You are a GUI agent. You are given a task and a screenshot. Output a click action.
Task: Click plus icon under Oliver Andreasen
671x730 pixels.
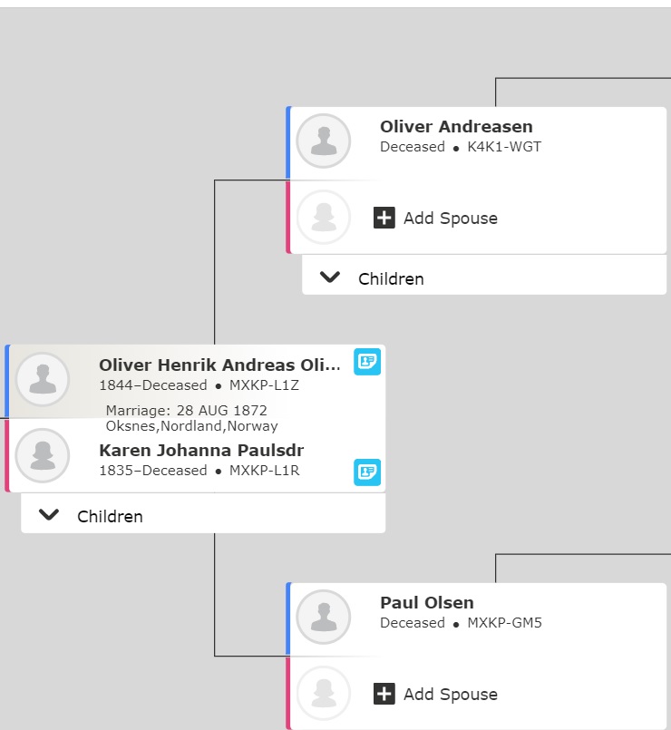[384, 218]
